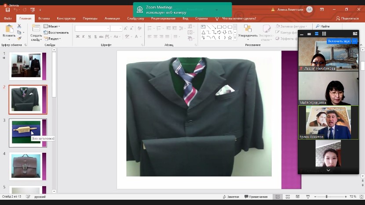Open the Вставка ribbon tab
Image resolution: width=365 pixels, height=205 pixels.
44,18
